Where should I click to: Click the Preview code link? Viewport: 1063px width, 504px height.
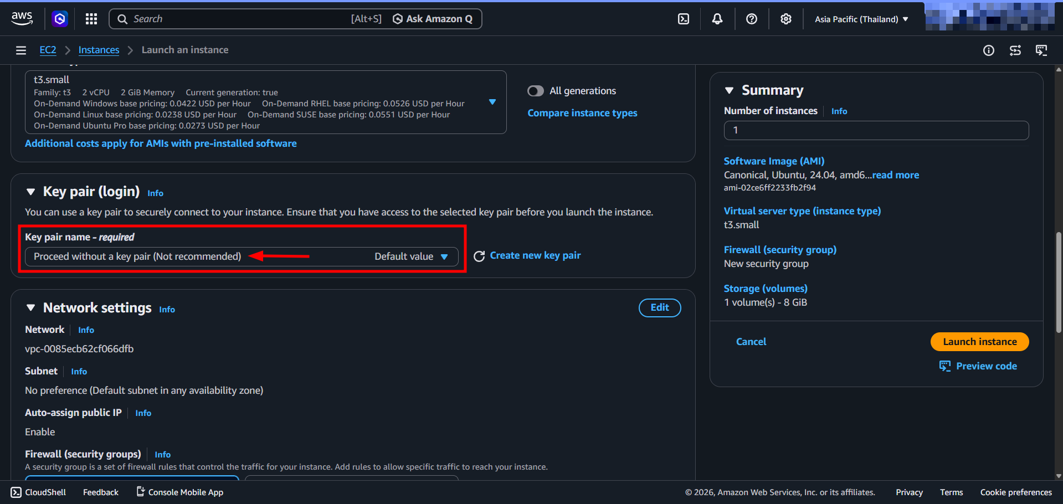[978, 366]
